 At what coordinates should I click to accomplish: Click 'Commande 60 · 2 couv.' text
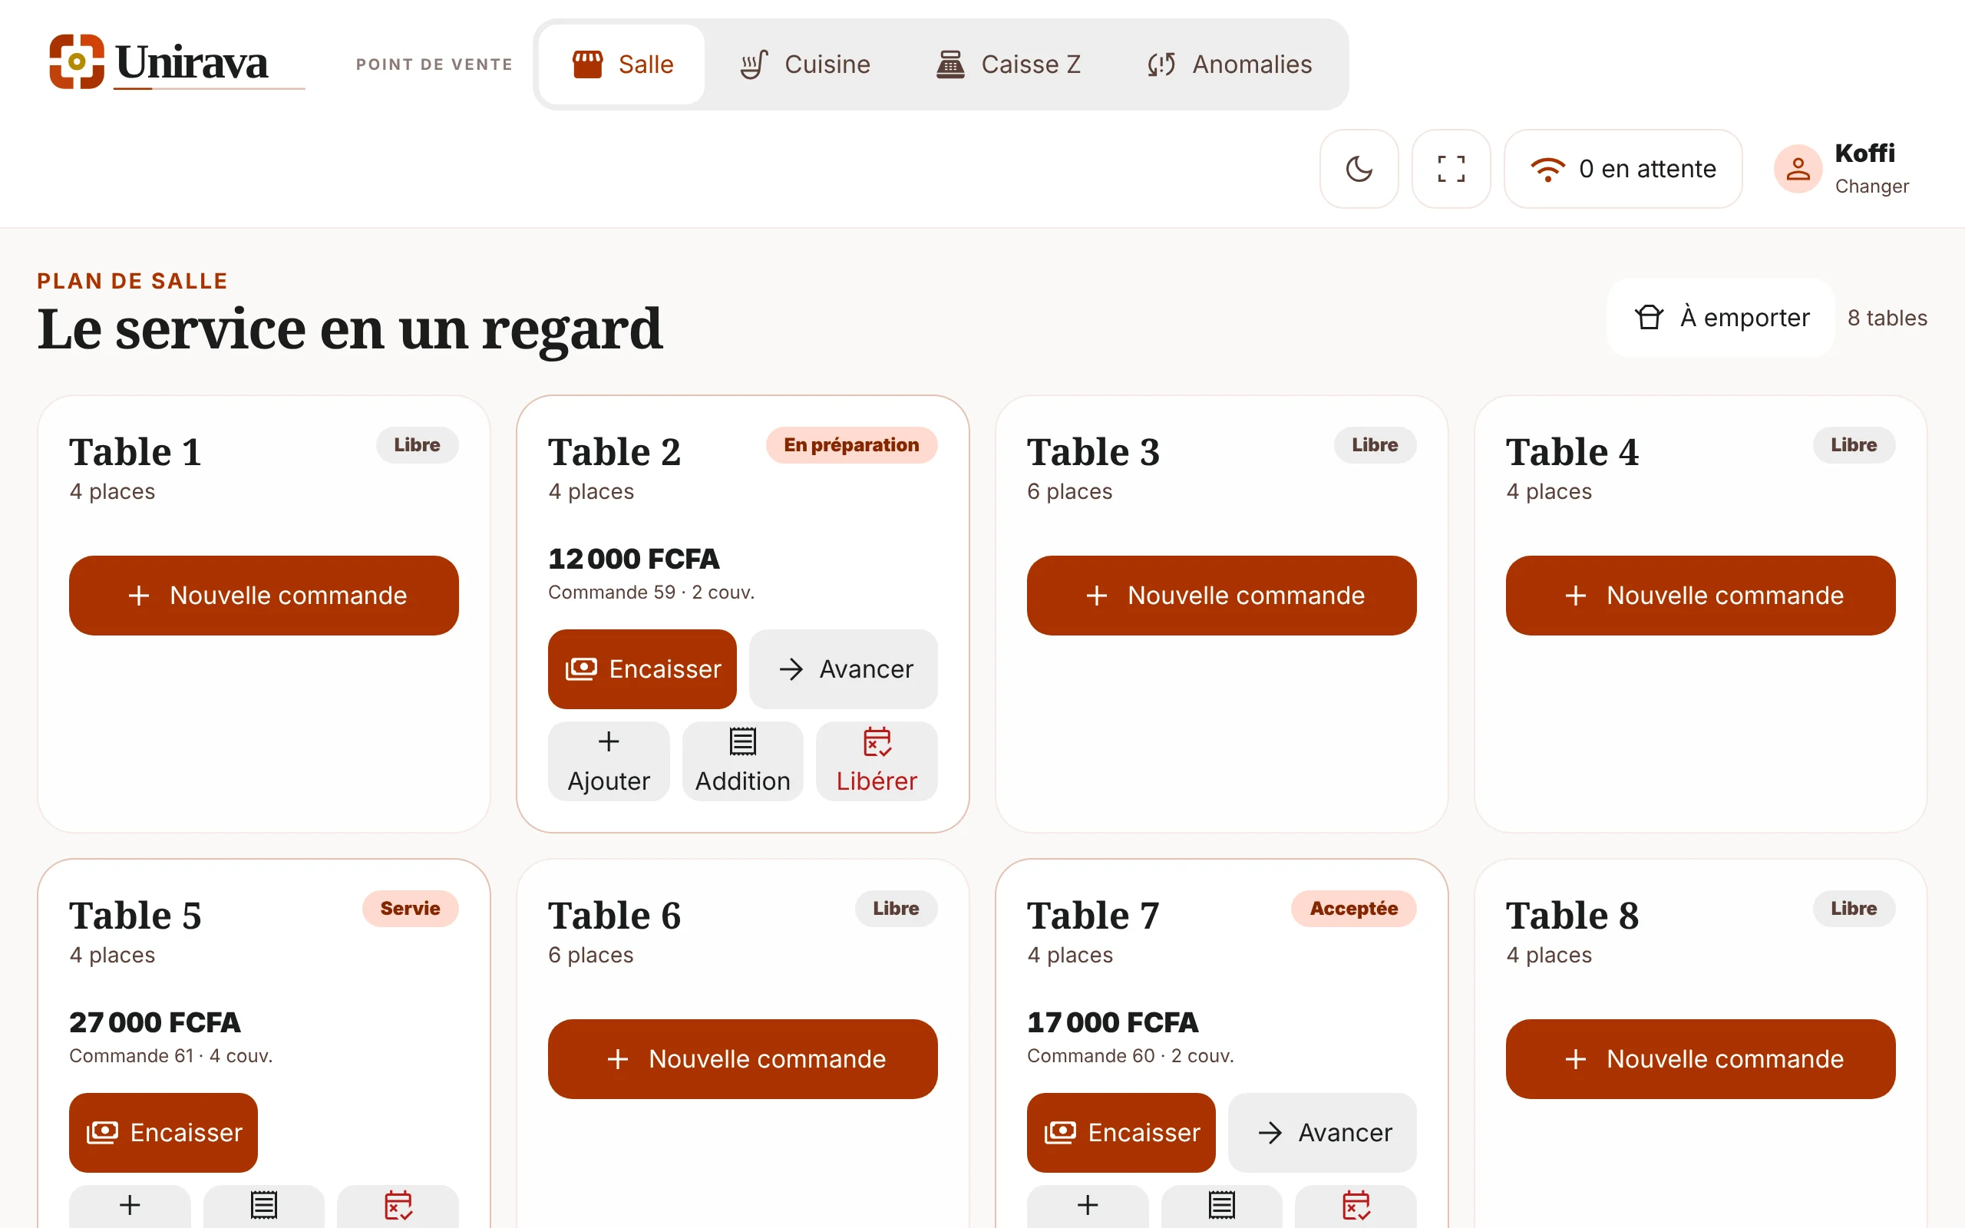[1131, 1056]
